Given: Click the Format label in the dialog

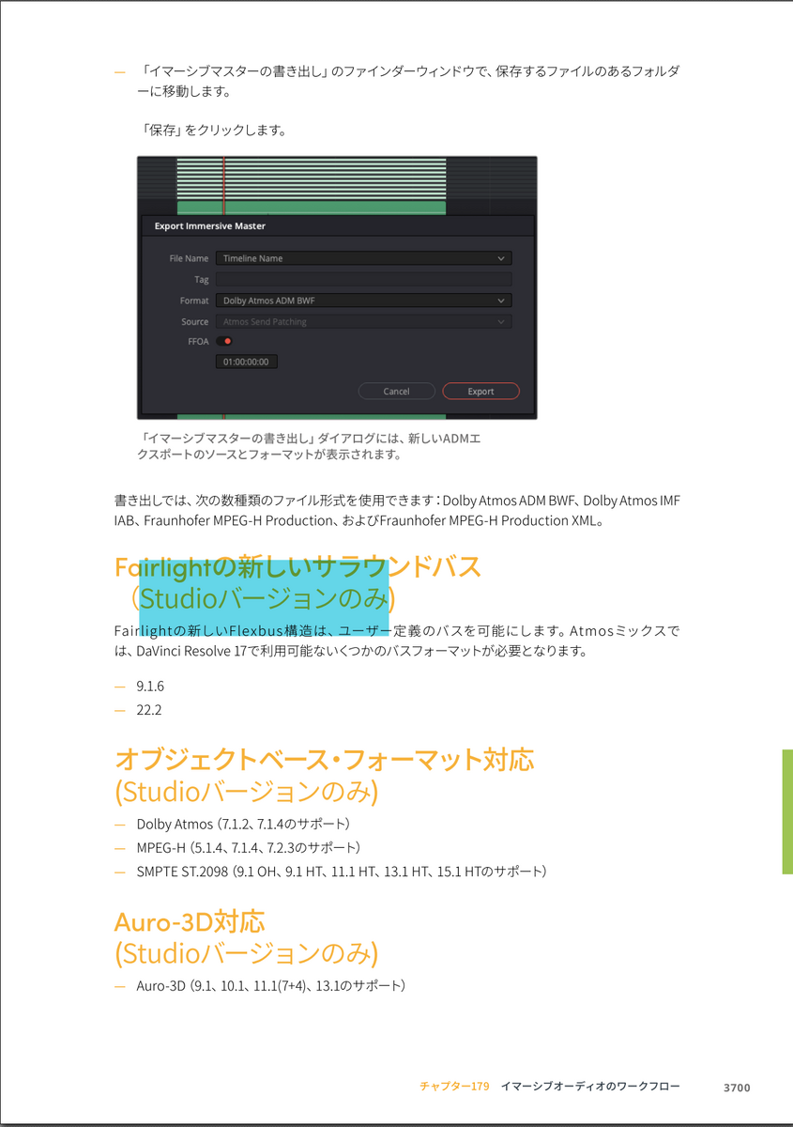Looking at the screenshot, I should pyautogui.click(x=194, y=301).
